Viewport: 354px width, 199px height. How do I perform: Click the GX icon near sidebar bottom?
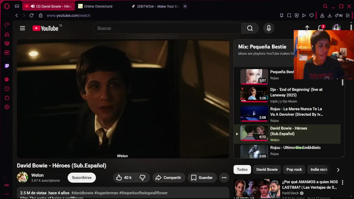[7, 185]
